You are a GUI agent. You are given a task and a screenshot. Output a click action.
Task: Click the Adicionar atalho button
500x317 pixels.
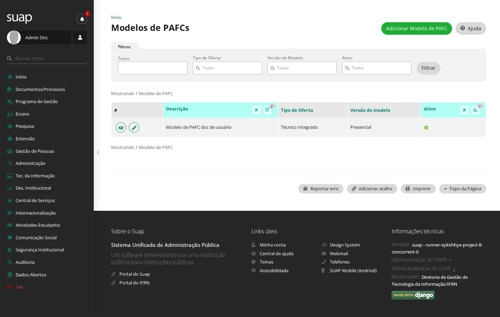pyautogui.click(x=372, y=189)
